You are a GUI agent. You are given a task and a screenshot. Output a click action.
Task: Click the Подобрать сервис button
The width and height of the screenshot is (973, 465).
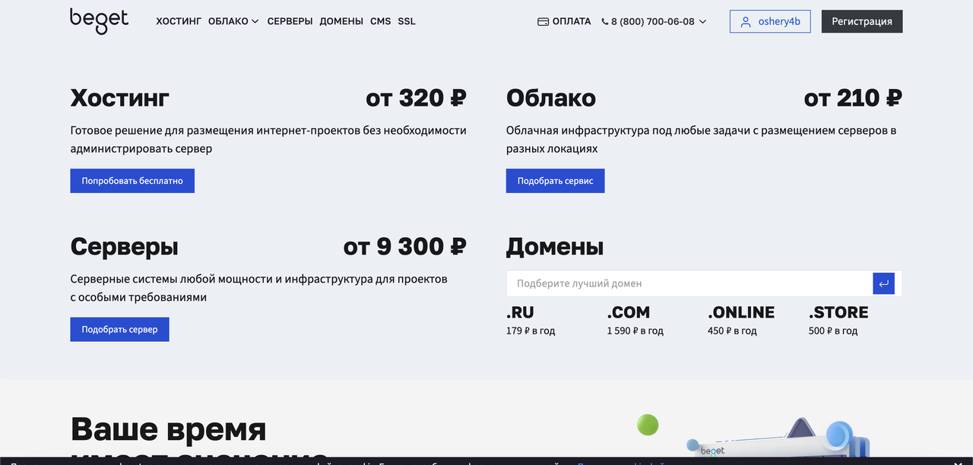tap(556, 181)
